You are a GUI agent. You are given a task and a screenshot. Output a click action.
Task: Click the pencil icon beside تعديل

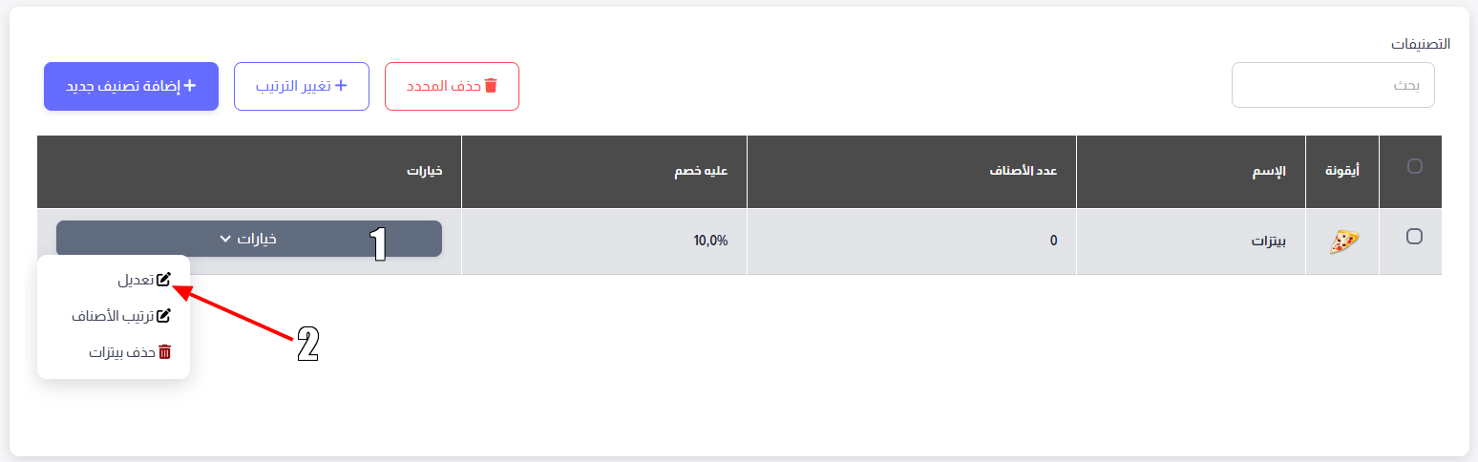pos(163,280)
